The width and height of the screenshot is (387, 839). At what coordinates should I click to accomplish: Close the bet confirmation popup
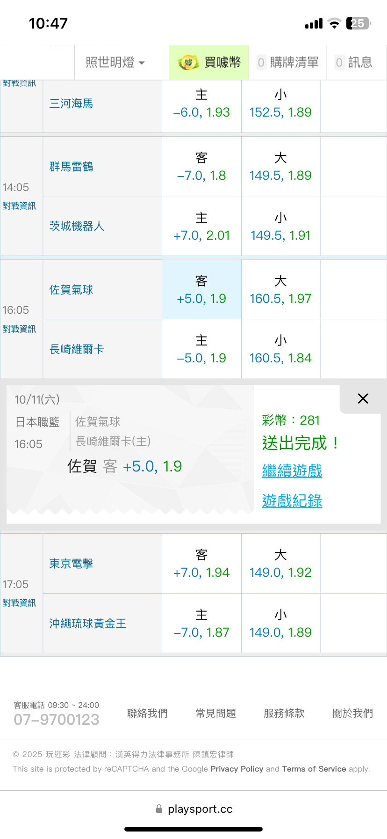click(363, 399)
